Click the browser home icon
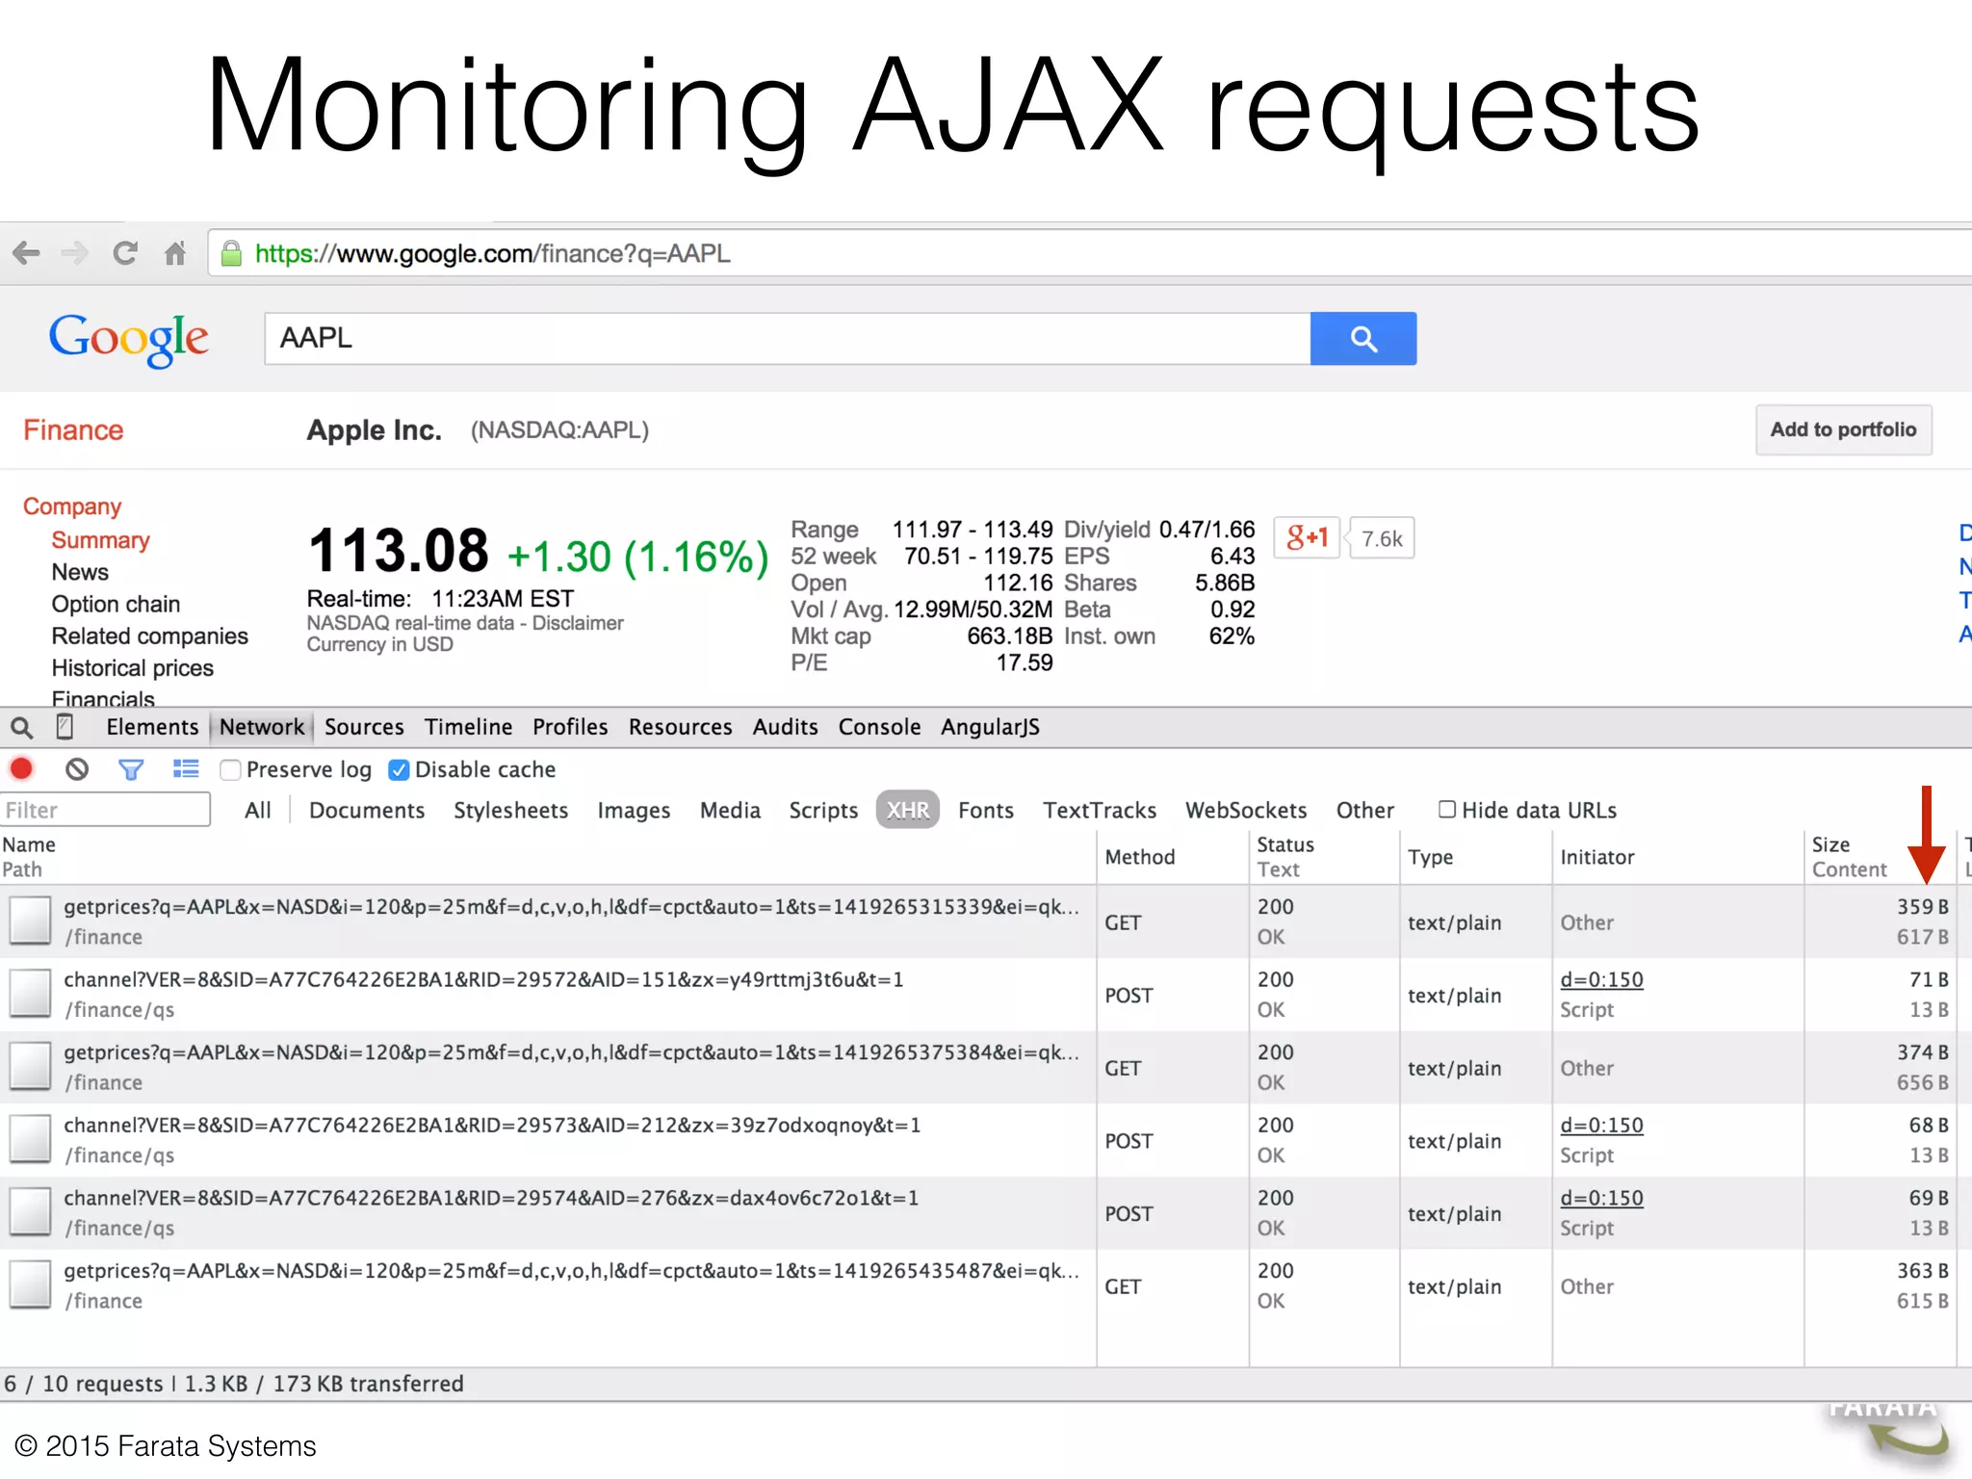Image resolution: width=1972 pixels, height=1479 pixels. click(174, 253)
